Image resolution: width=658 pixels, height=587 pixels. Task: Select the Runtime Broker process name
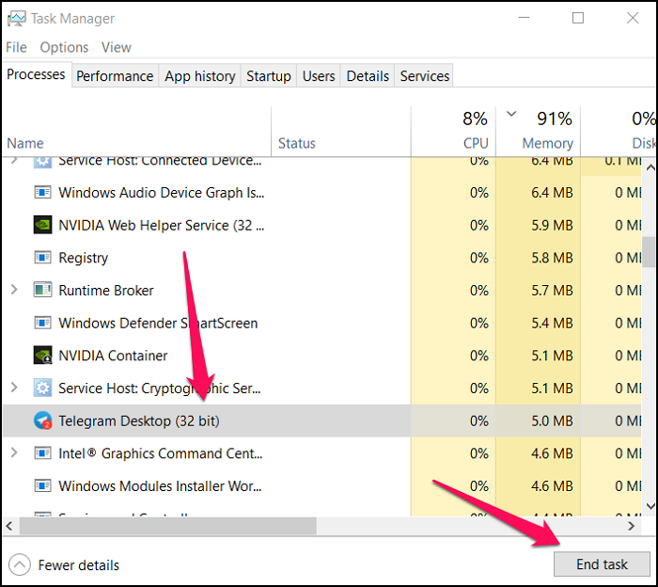pyautogui.click(x=106, y=290)
